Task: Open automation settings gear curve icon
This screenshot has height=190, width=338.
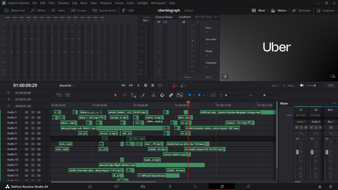Action: pos(183,85)
